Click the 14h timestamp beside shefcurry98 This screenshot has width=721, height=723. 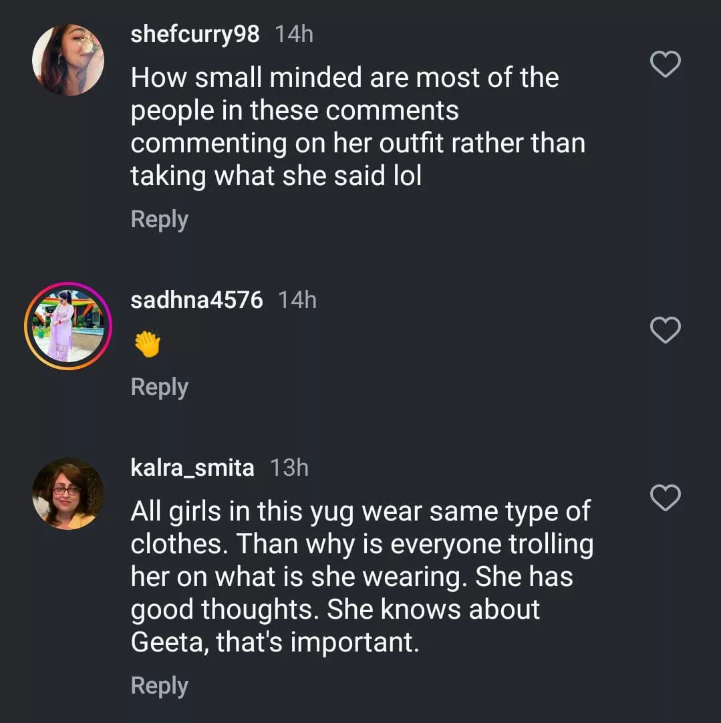click(294, 35)
